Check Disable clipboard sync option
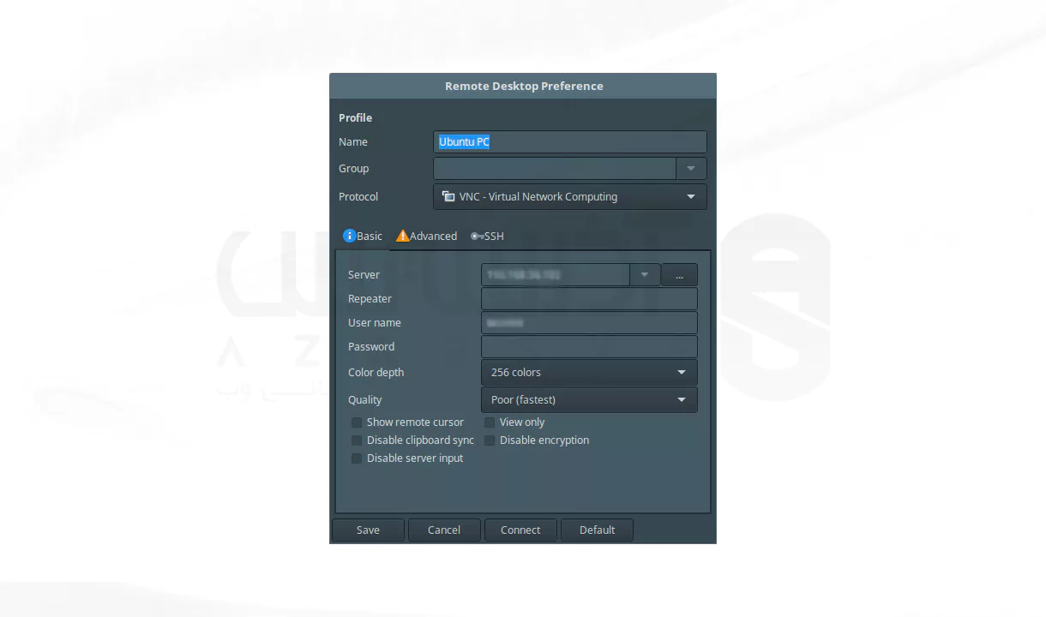The height and width of the screenshot is (617, 1046). [357, 440]
